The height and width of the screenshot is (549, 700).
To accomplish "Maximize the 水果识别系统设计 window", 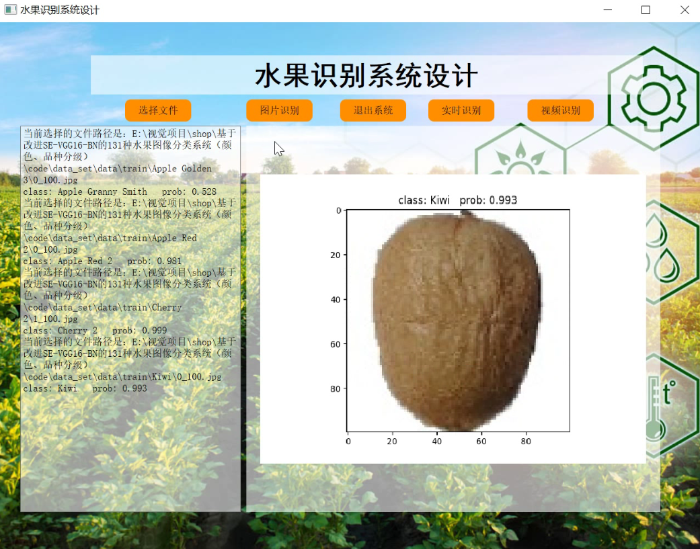I will (x=646, y=10).
